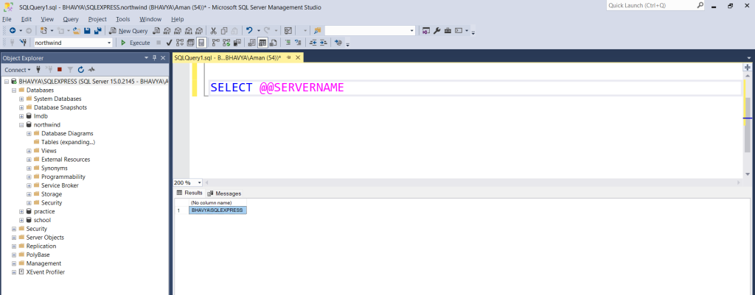The image size is (755, 295).
Task: Click the Analysis Services MDX Query icon
Action: [x=167, y=31]
